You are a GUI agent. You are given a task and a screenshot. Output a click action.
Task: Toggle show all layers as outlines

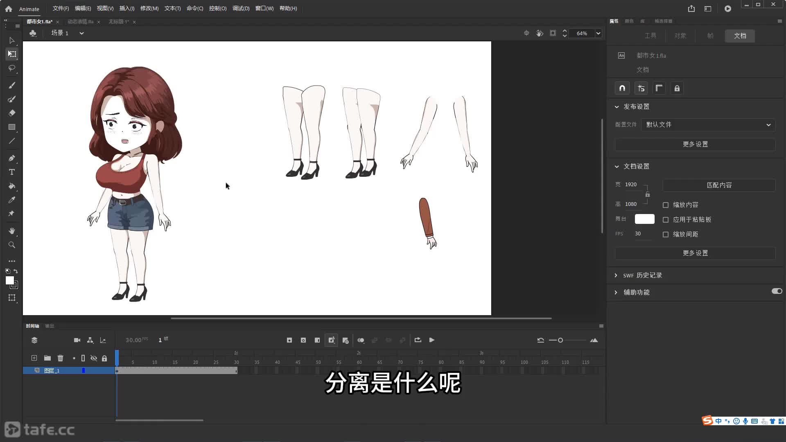click(x=83, y=358)
